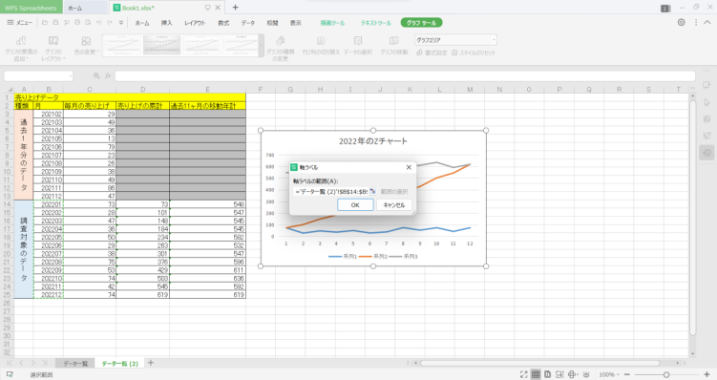Choose the second gray chart style thumbnail
717x380 pixels.
(161, 45)
